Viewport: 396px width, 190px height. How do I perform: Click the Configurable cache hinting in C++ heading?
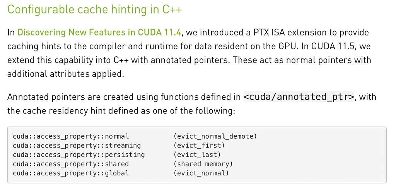(x=95, y=10)
